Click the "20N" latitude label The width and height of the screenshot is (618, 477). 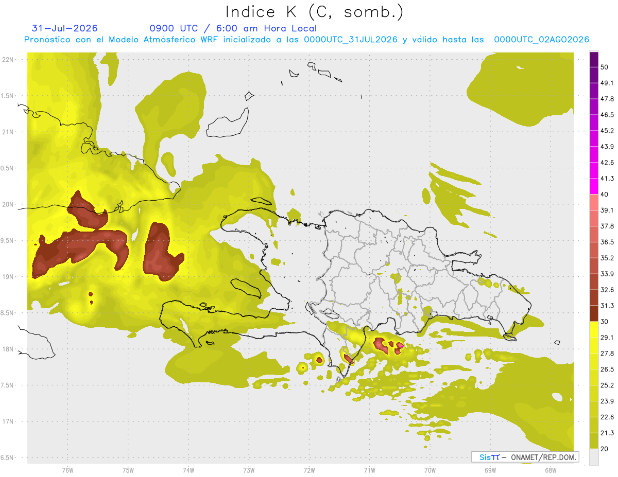coord(8,204)
